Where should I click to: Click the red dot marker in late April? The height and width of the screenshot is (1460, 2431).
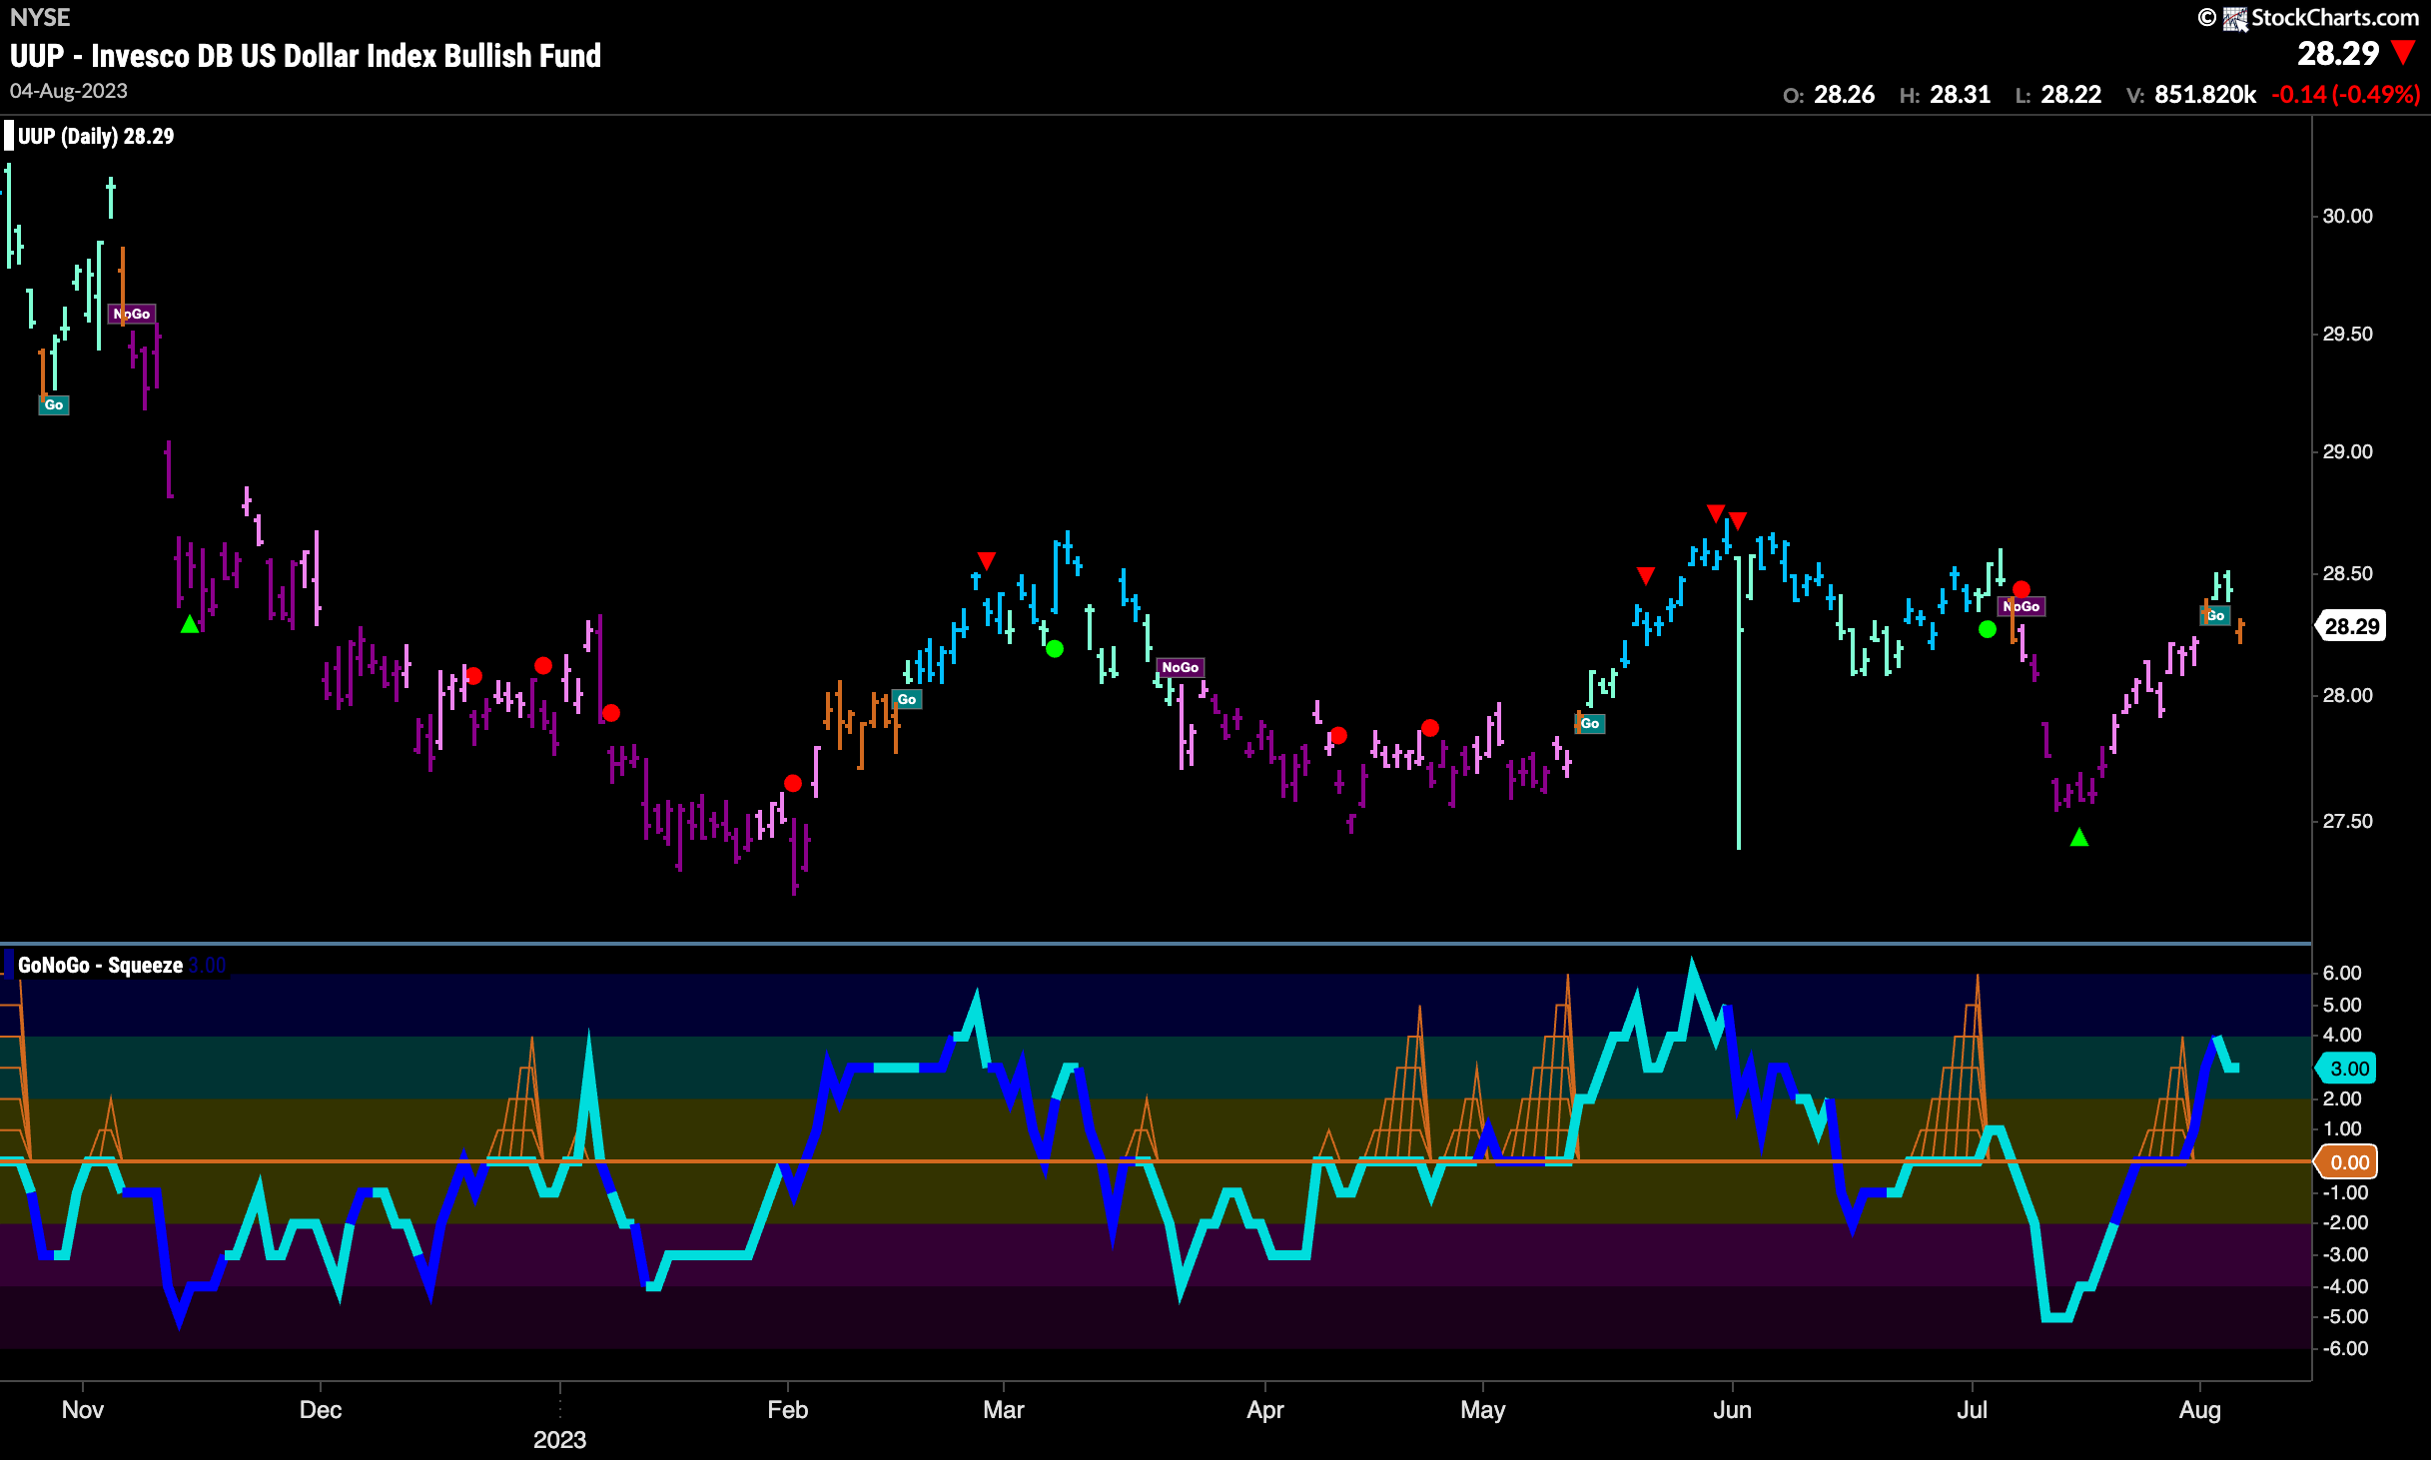point(1430,728)
